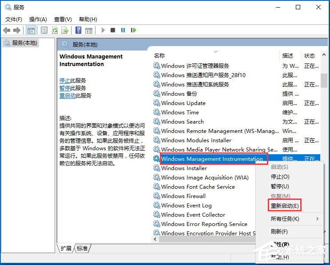This screenshot has height=265, width=330.
Task: Select the Windows Error Reporting Service row
Action: pos(204,224)
